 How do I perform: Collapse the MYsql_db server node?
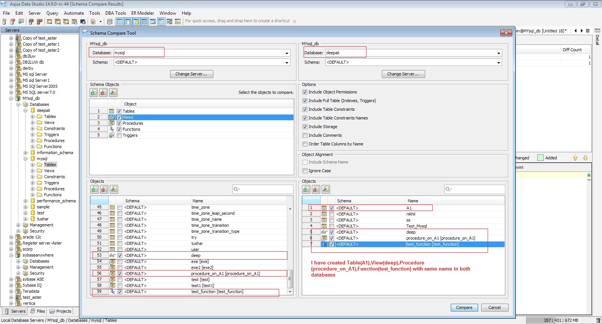(11, 98)
